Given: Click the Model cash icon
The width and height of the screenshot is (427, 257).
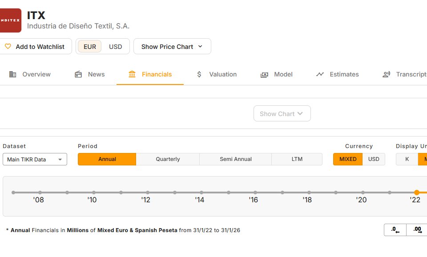Looking at the screenshot, I should tap(264, 75).
